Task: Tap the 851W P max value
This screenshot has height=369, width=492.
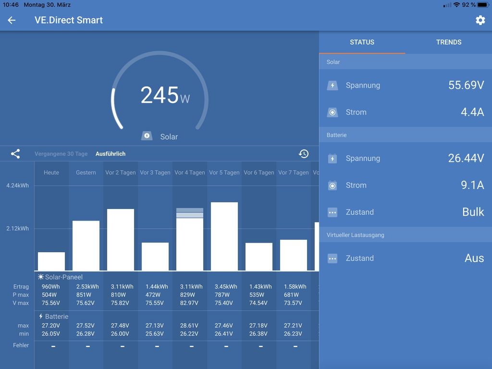Action: click(84, 295)
